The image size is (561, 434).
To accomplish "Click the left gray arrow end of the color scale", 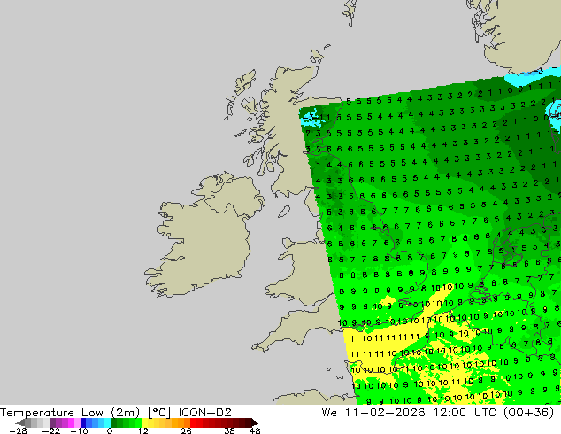I will pos(20,422).
